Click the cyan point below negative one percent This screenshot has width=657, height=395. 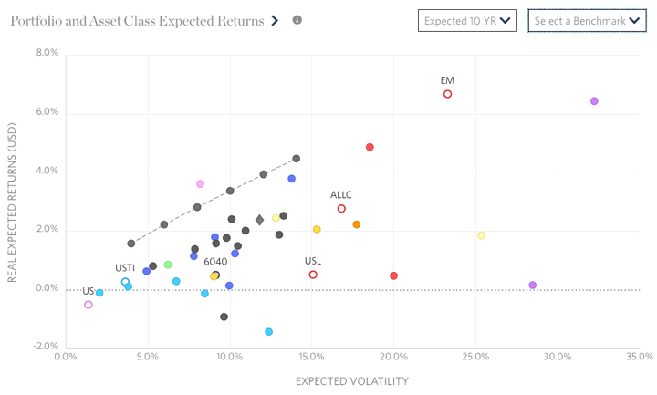tap(268, 332)
